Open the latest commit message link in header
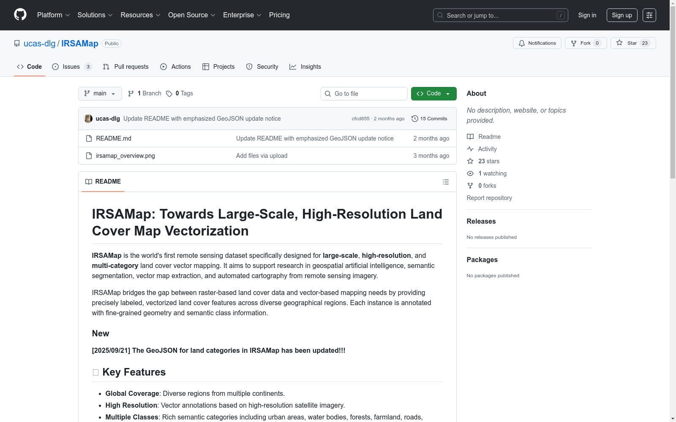Screen dimensions: 676x422 tap(202, 119)
